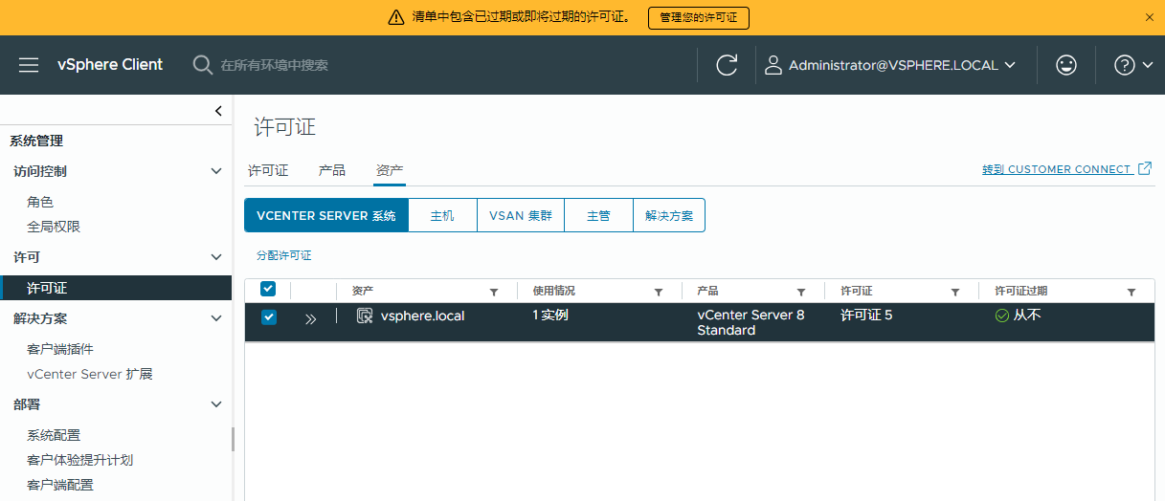Open 角色 in sidebar

point(40,202)
